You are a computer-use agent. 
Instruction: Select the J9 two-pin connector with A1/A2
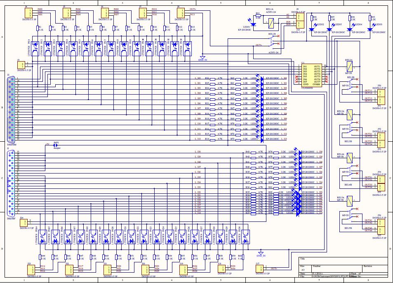pyautogui.click(x=300, y=17)
